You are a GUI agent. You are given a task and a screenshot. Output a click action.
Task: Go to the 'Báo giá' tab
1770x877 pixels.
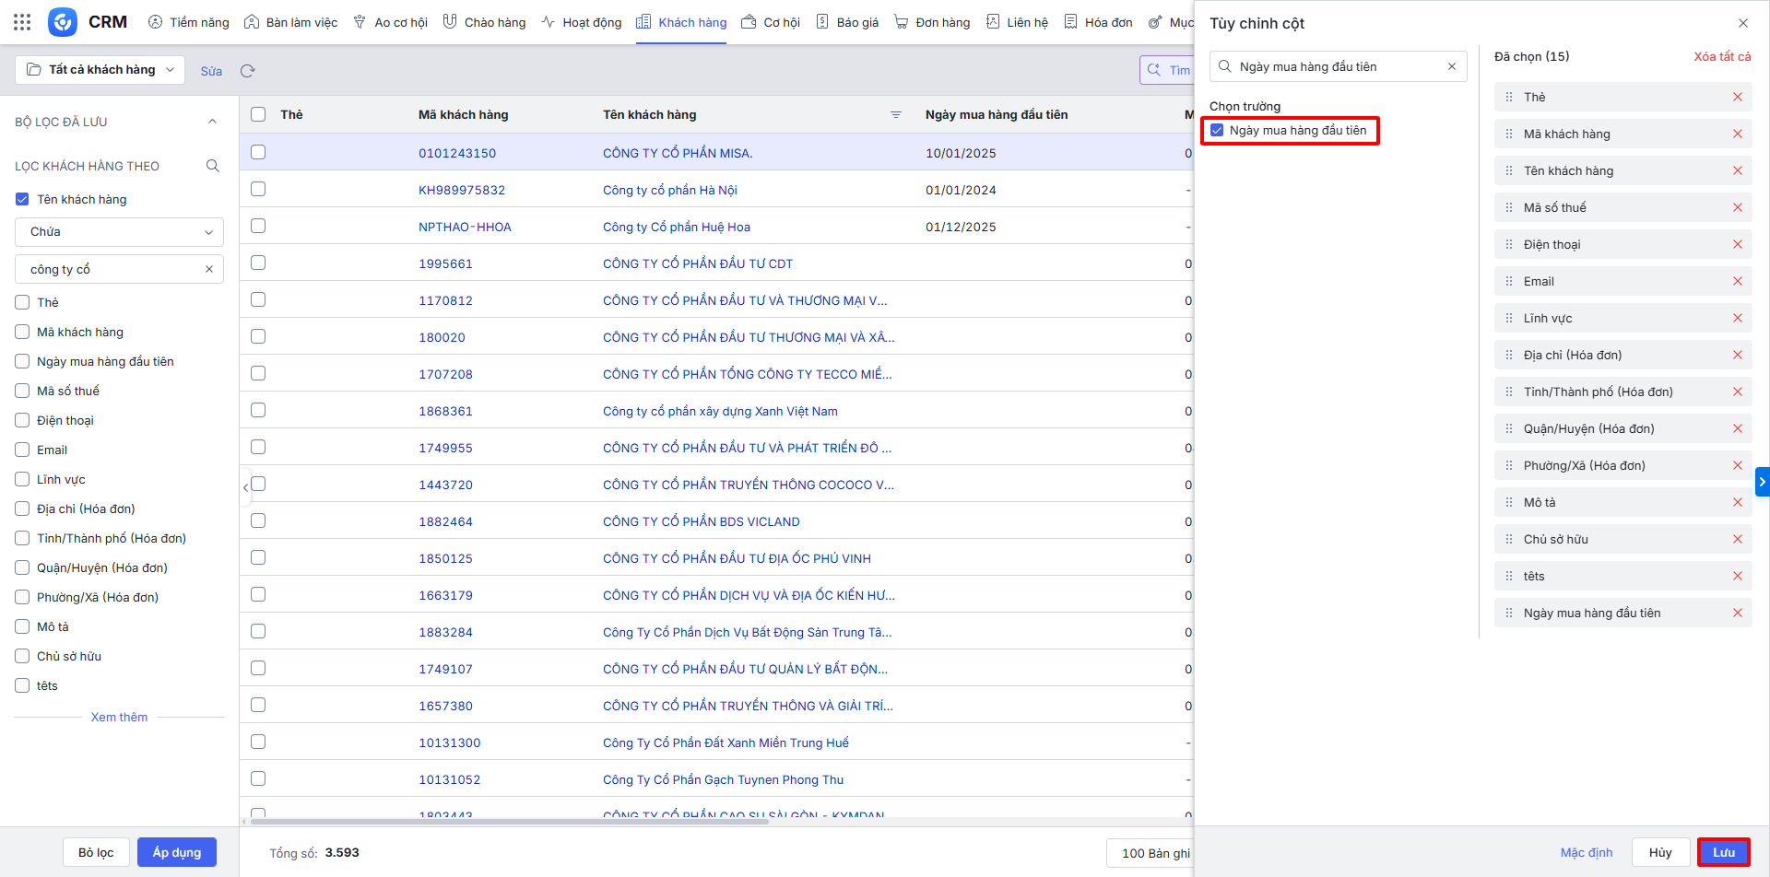click(x=847, y=22)
